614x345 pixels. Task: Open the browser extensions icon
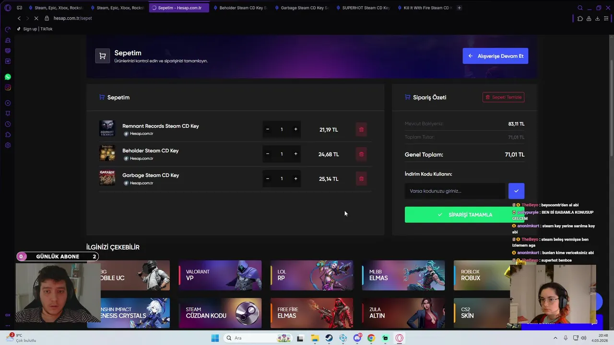pyautogui.click(x=580, y=18)
